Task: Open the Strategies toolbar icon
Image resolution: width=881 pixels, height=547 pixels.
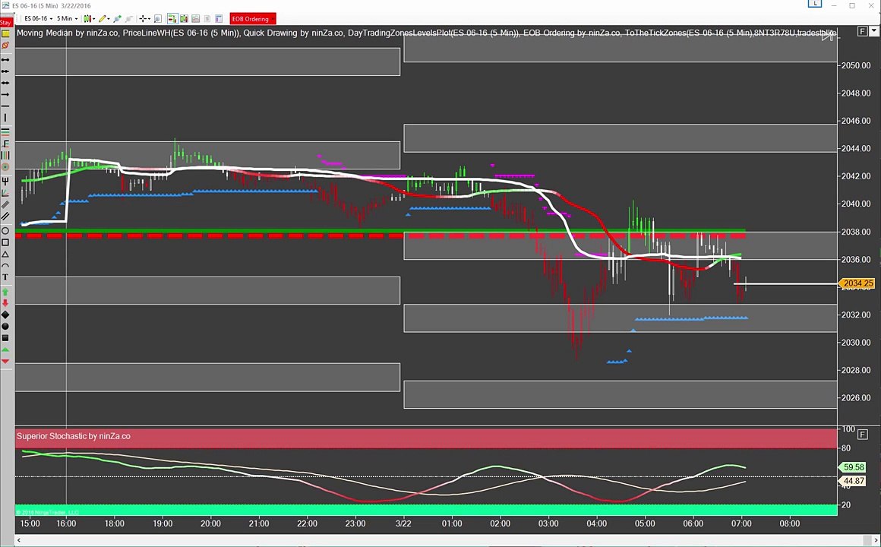Action: (207, 18)
